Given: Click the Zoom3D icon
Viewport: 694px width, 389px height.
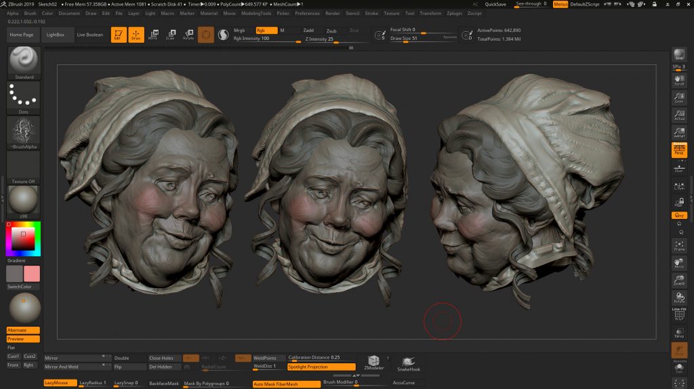Looking at the screenshot, I should [x=679, y=281].
